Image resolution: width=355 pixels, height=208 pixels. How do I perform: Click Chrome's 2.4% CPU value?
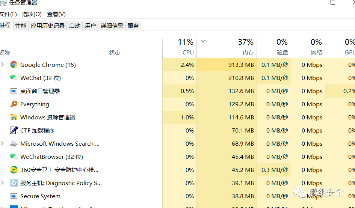(x=187, y=65)
